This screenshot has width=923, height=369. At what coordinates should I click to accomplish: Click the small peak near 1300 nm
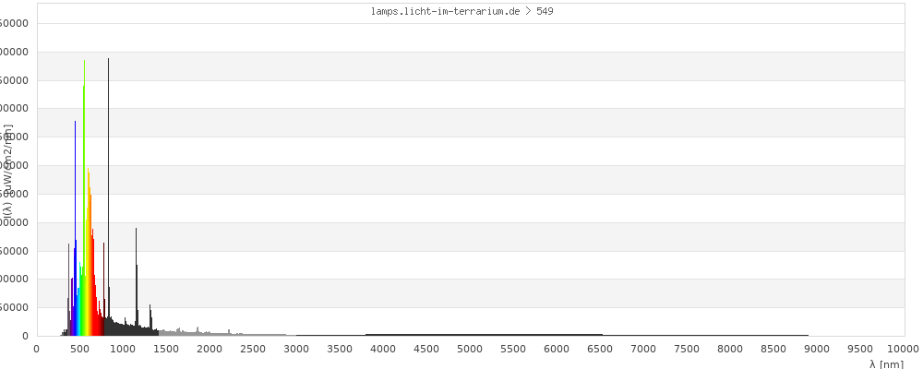pyautogui.click(x=150, y=319)
